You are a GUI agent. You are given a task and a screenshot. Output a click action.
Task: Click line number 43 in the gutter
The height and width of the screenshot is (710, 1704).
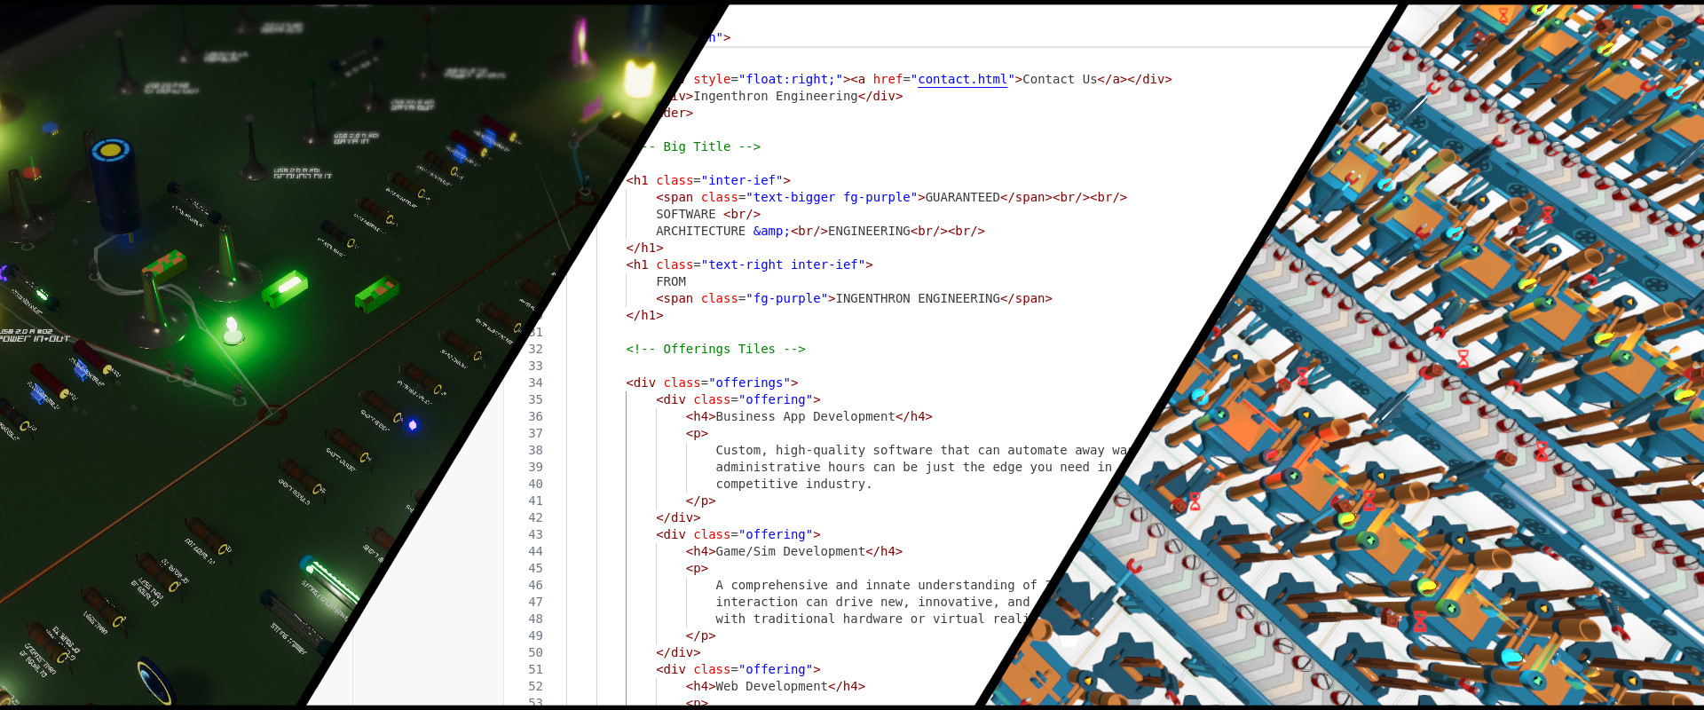point(535,534)
